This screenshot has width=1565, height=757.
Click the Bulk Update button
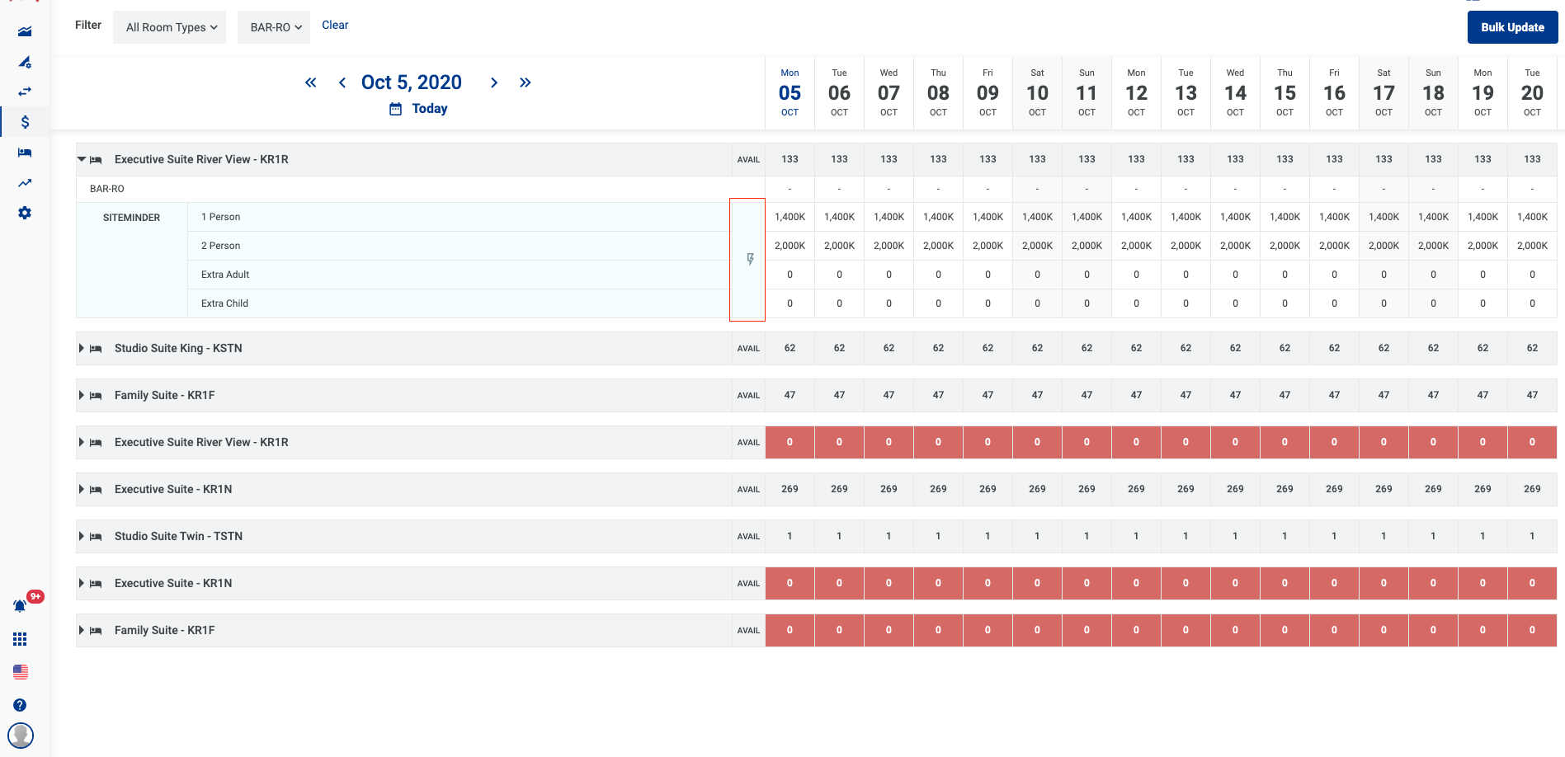pos(1512,27)
